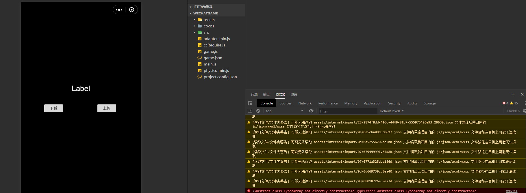This screenshot has width=526, height=193.
Task: Select the src folder icon
Action: 200,32
